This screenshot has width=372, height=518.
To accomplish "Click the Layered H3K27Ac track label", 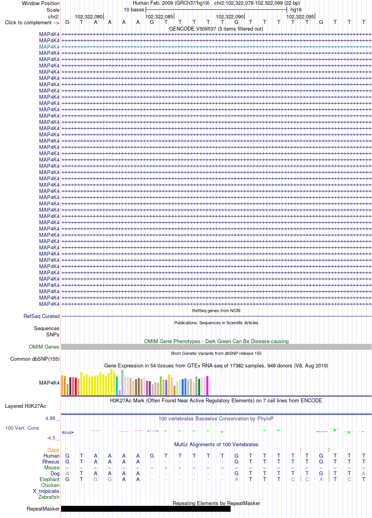I will point(25,406).
